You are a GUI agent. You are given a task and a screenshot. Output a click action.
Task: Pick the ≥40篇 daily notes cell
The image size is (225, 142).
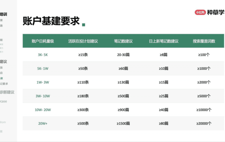coord(163,110)
